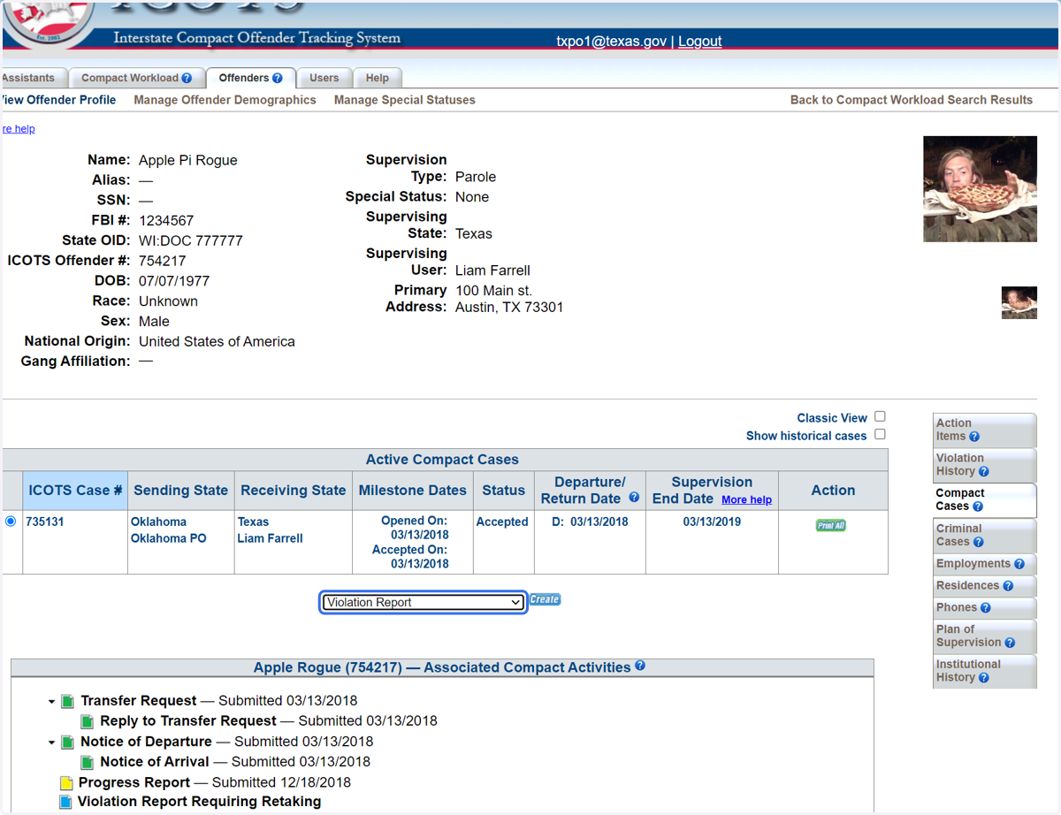Open Plan of Supervision side tab

984,636
